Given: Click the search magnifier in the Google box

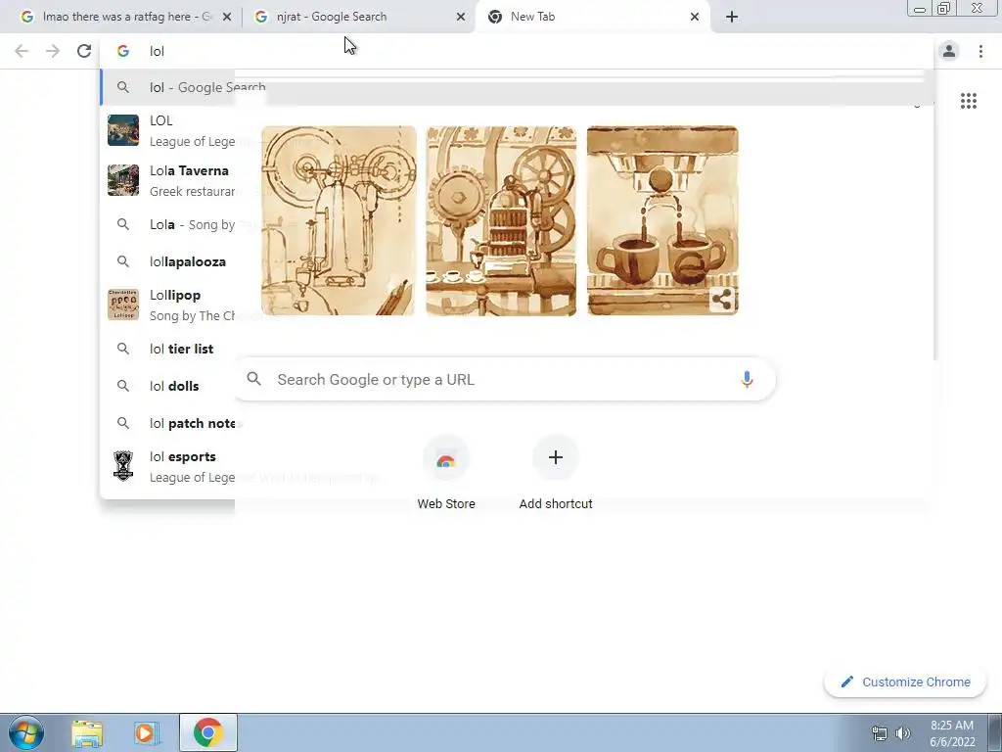Looking at the screenshot, I should click(x=254, y=379).
